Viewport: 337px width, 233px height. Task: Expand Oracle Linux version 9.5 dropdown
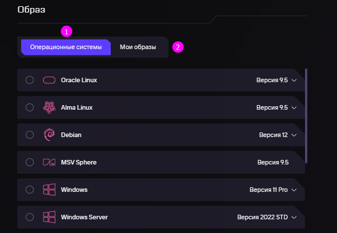pyautogui.click(x=276, y=80)
